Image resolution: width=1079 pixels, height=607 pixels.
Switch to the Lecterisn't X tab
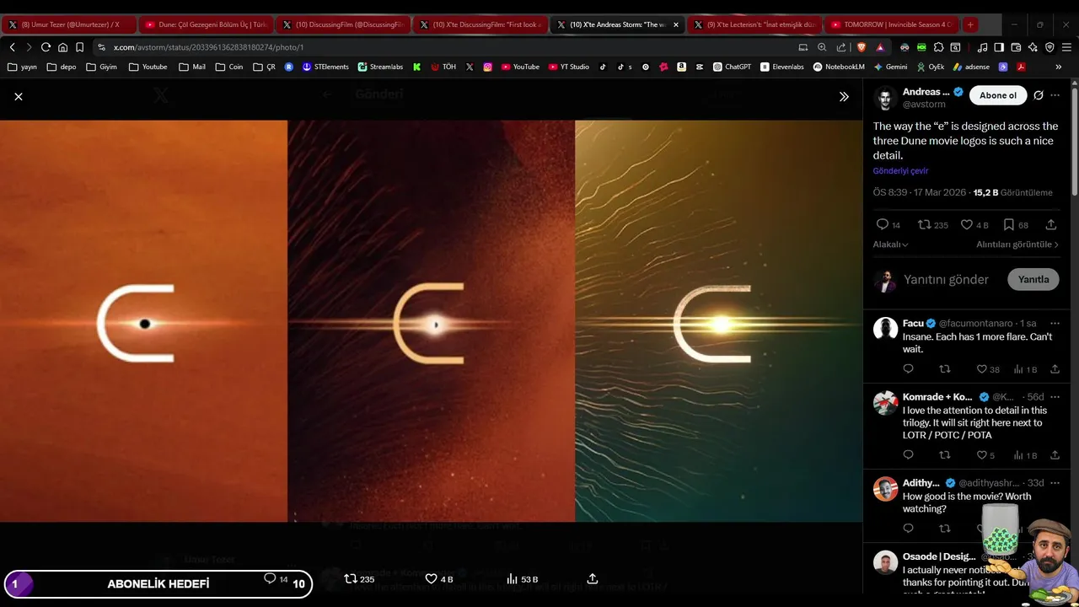click(x=753, y=24)
